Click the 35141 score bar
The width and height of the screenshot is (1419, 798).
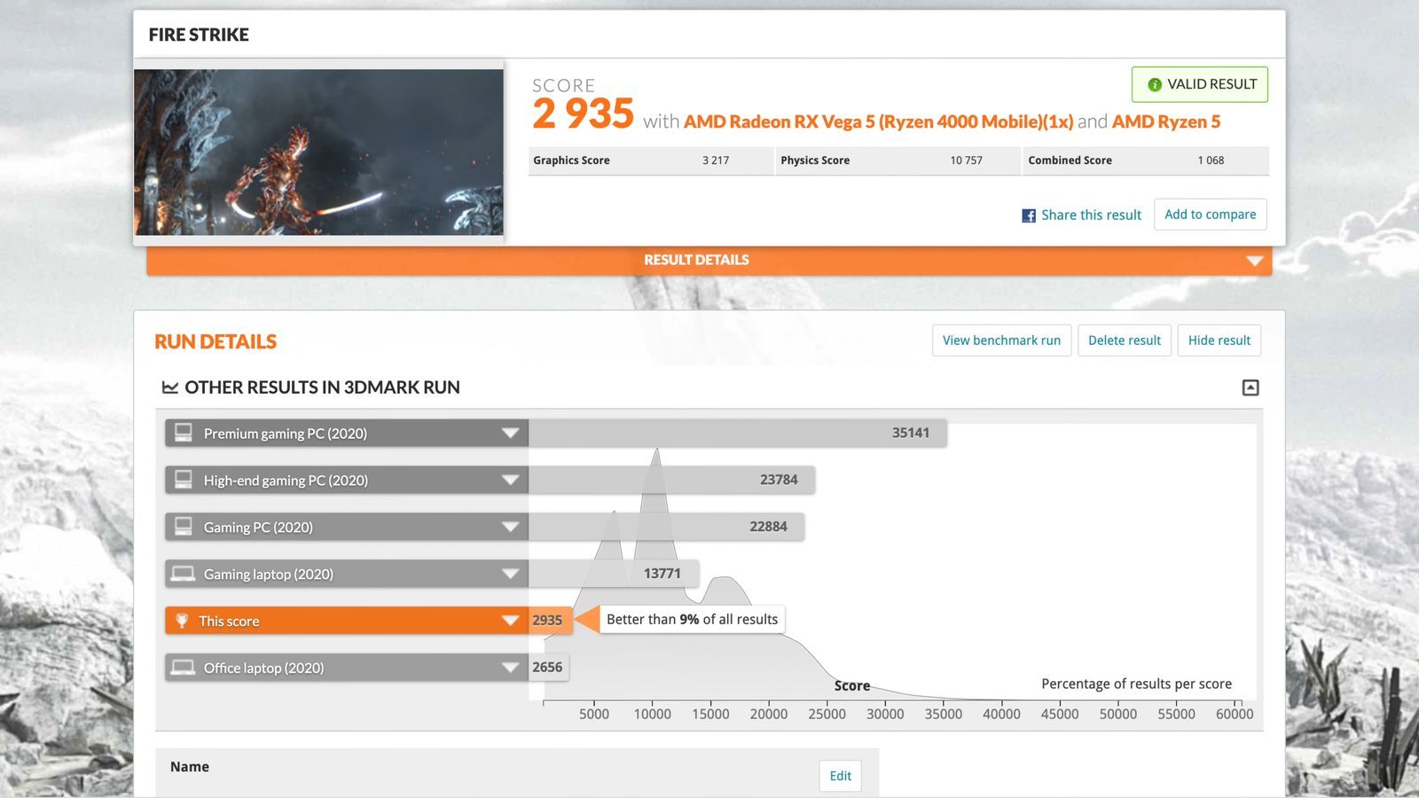[738, 433]
